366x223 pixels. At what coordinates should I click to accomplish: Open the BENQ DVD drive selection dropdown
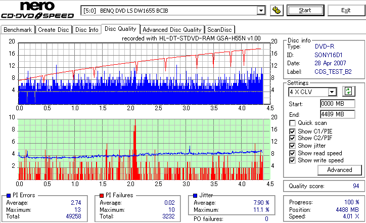[x=261, y=11]
